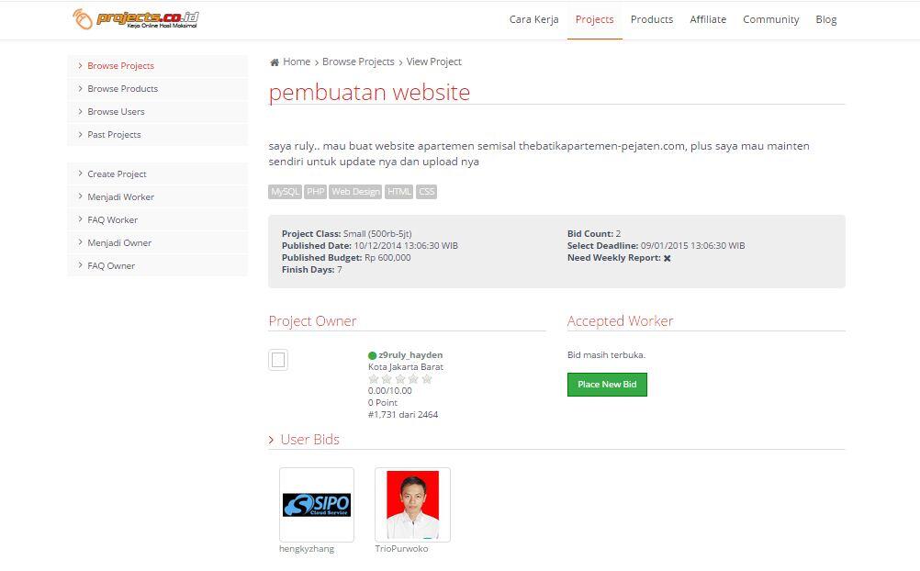The image size is (920, 571).
Task: Open hengkyzhang username link
Action: click(x=307, y=549)
